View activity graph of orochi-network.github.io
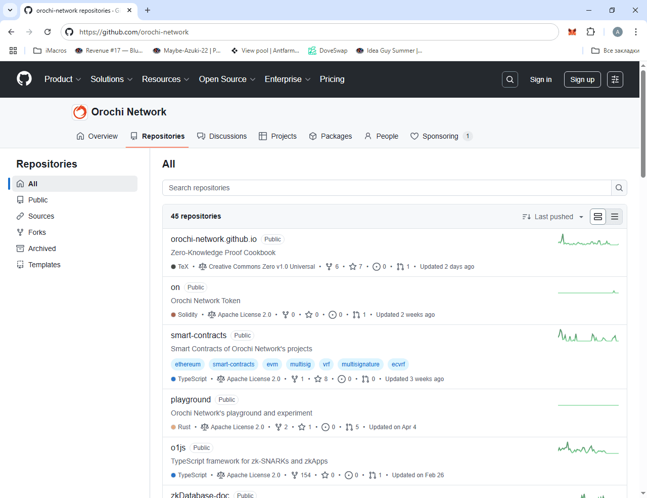647x498 pixels. click(588, 239)
